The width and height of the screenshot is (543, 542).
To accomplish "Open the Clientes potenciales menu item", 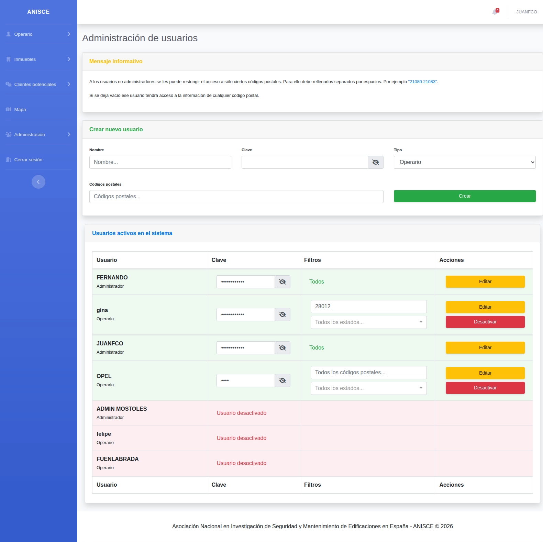I will click(x=38, y=84).
